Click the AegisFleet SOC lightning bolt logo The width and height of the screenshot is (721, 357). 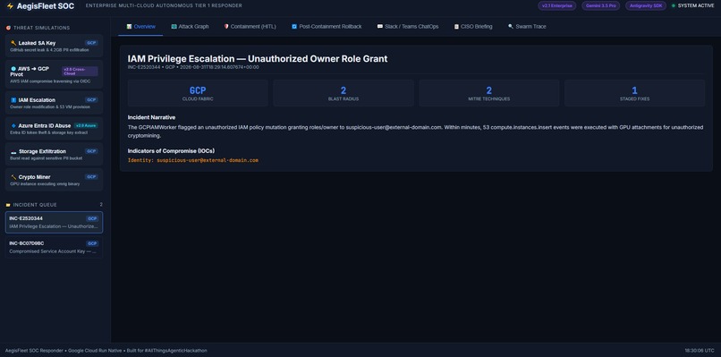(10, 6)
